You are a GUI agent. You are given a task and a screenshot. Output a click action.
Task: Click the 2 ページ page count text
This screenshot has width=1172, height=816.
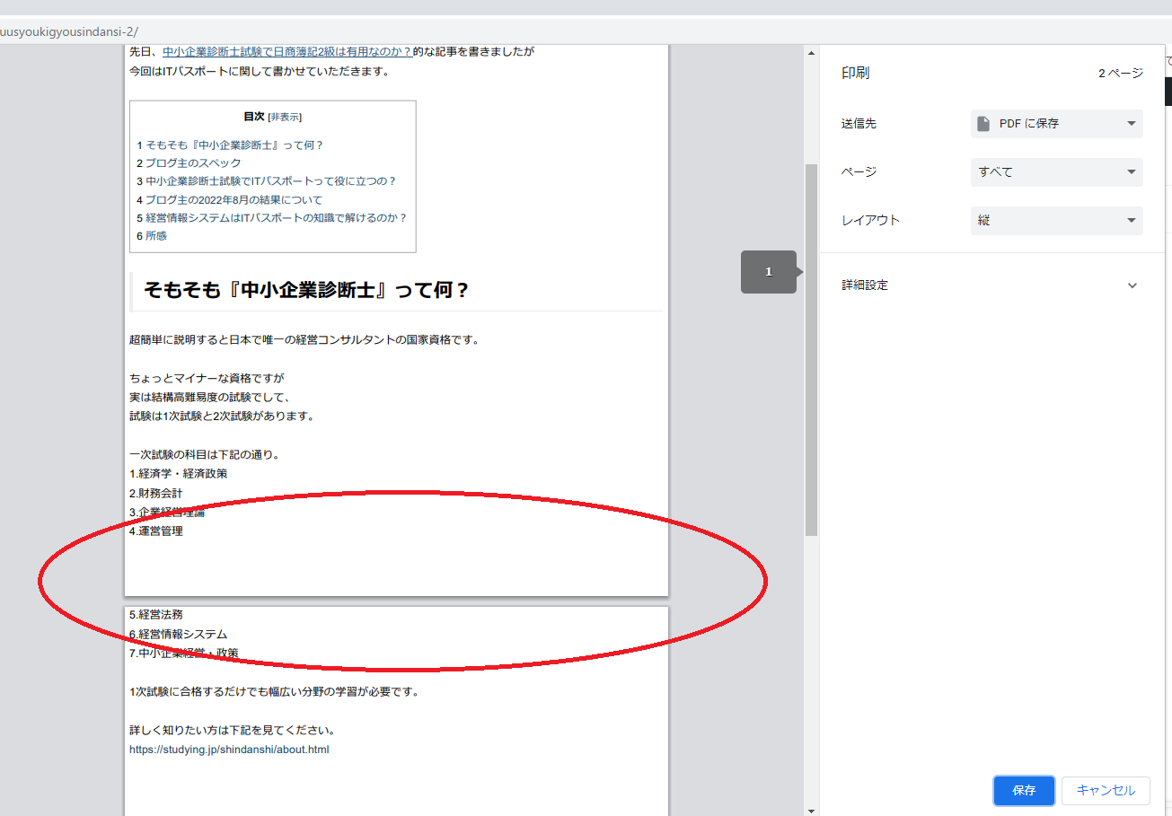1121,74
